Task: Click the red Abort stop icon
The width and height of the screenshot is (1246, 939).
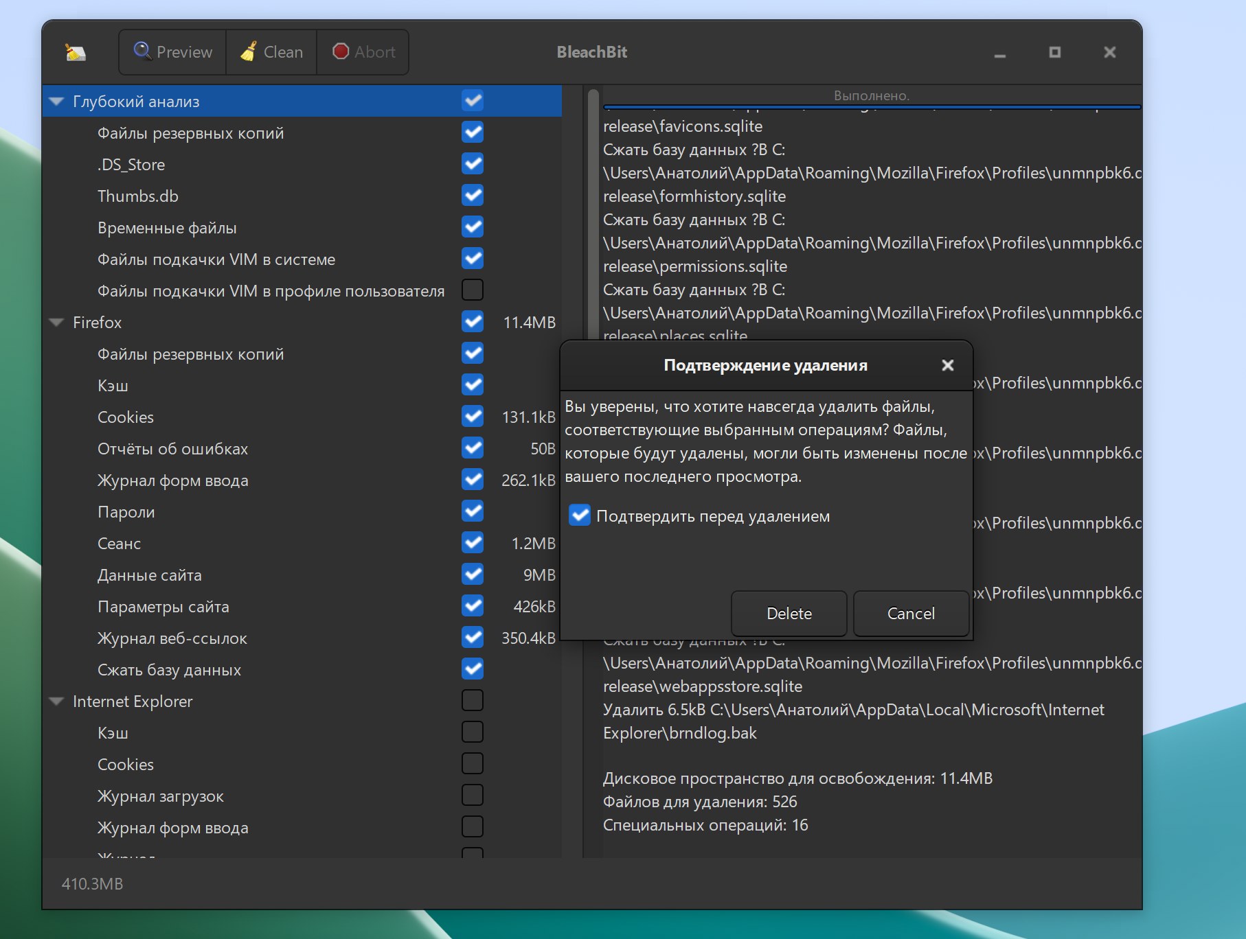Action: [341, 51]
